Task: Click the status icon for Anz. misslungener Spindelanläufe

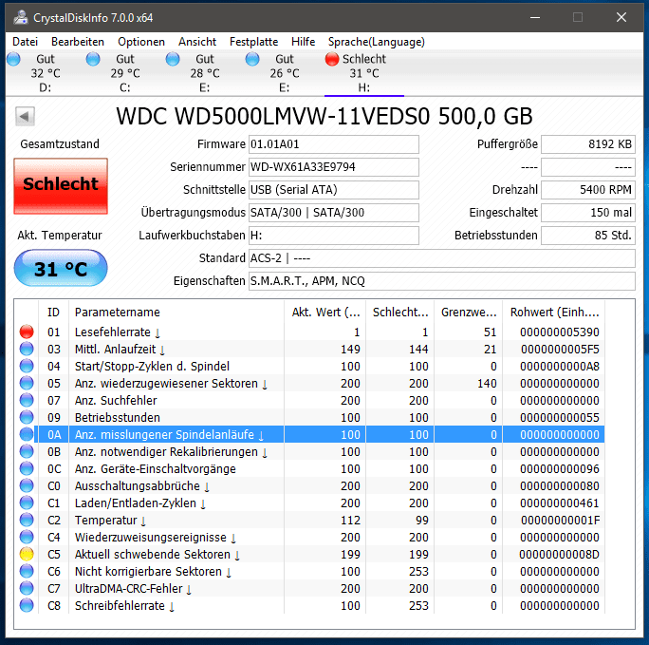Action: click(27, 434)
